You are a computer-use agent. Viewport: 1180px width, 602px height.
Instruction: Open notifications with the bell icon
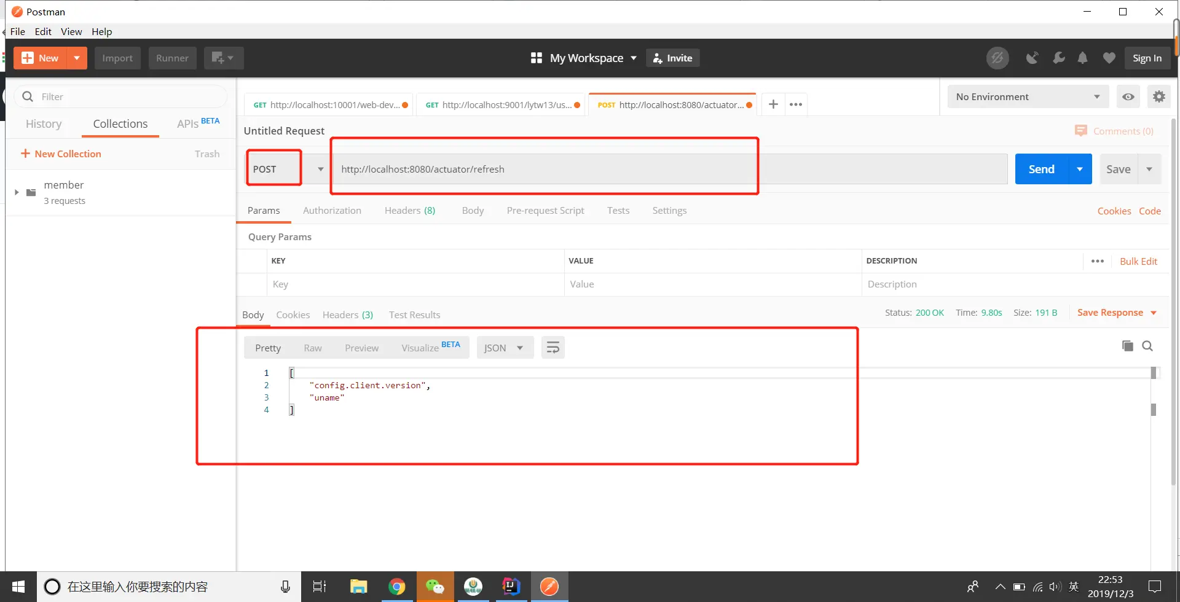[x=1083, y=58]
